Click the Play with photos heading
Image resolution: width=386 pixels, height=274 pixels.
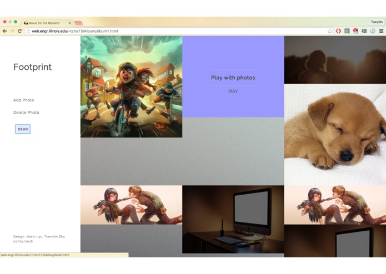(233, 78)
